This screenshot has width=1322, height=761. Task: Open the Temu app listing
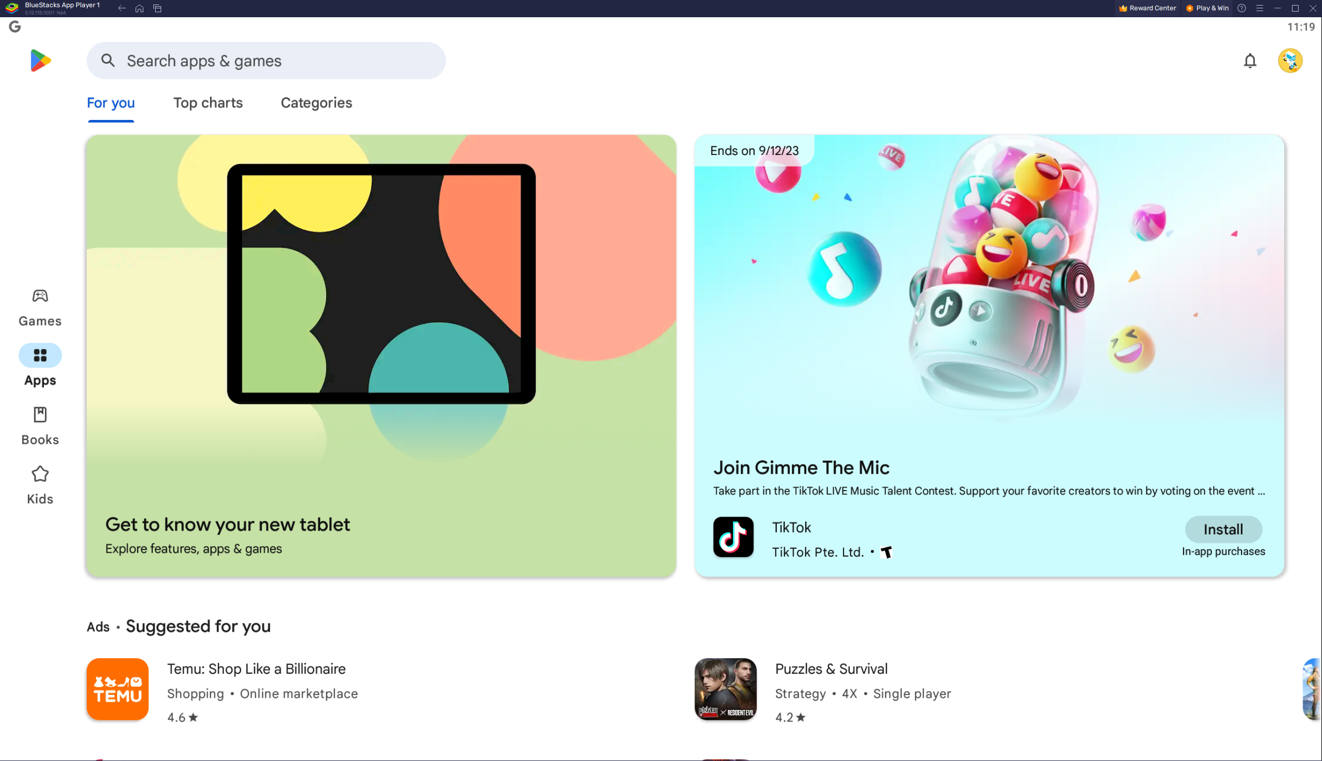pyautogui.click(x=256, y=669)
